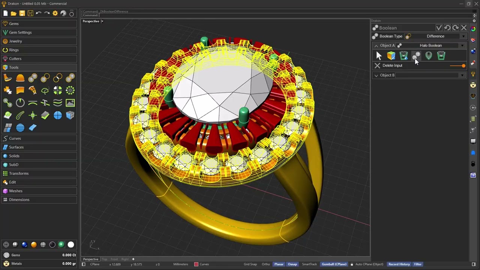
Task: Open the Solids section
Action: pos(39,156)
